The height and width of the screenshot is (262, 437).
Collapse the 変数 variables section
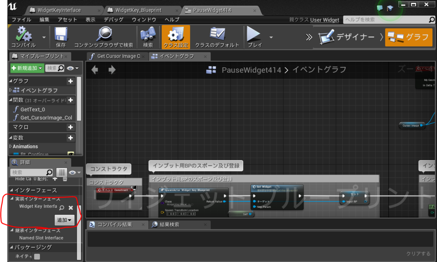pyautogui.click(x=11, y=138)
